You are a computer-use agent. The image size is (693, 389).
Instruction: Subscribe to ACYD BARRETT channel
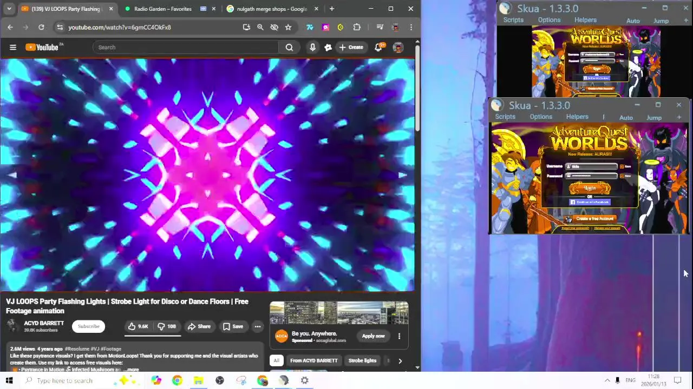click(x=88, y=326)
